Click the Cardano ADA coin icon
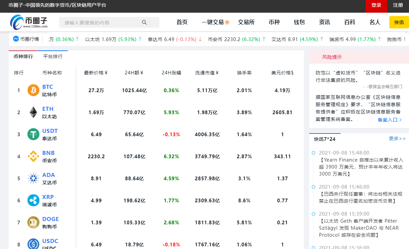409x249 pixels. pos(33,178)
